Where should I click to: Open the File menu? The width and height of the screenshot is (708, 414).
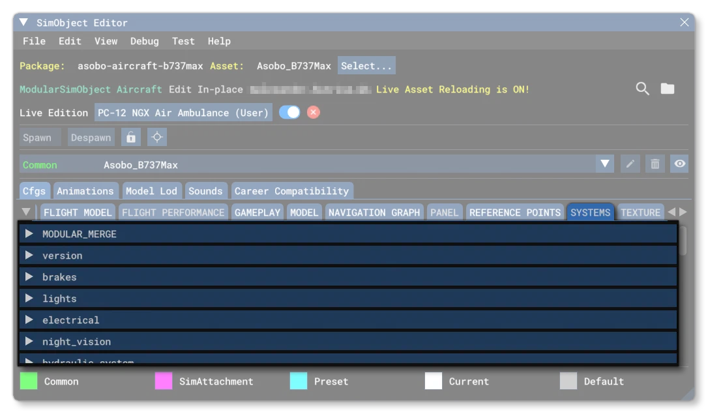(35, 41)
